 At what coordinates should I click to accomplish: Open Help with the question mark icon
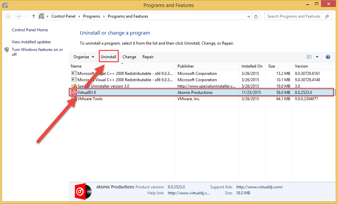coord(328,57)
